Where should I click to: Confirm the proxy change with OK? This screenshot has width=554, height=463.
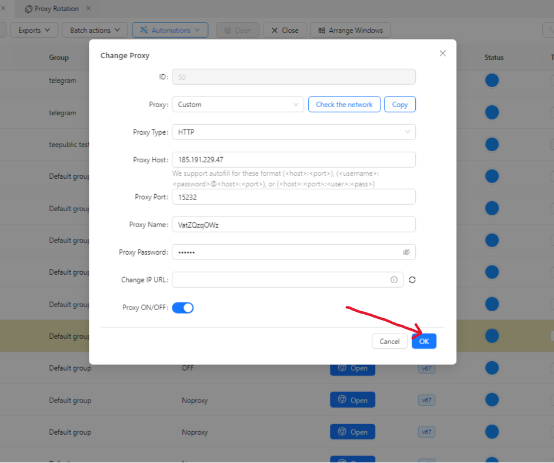click(x=423, y=341)
